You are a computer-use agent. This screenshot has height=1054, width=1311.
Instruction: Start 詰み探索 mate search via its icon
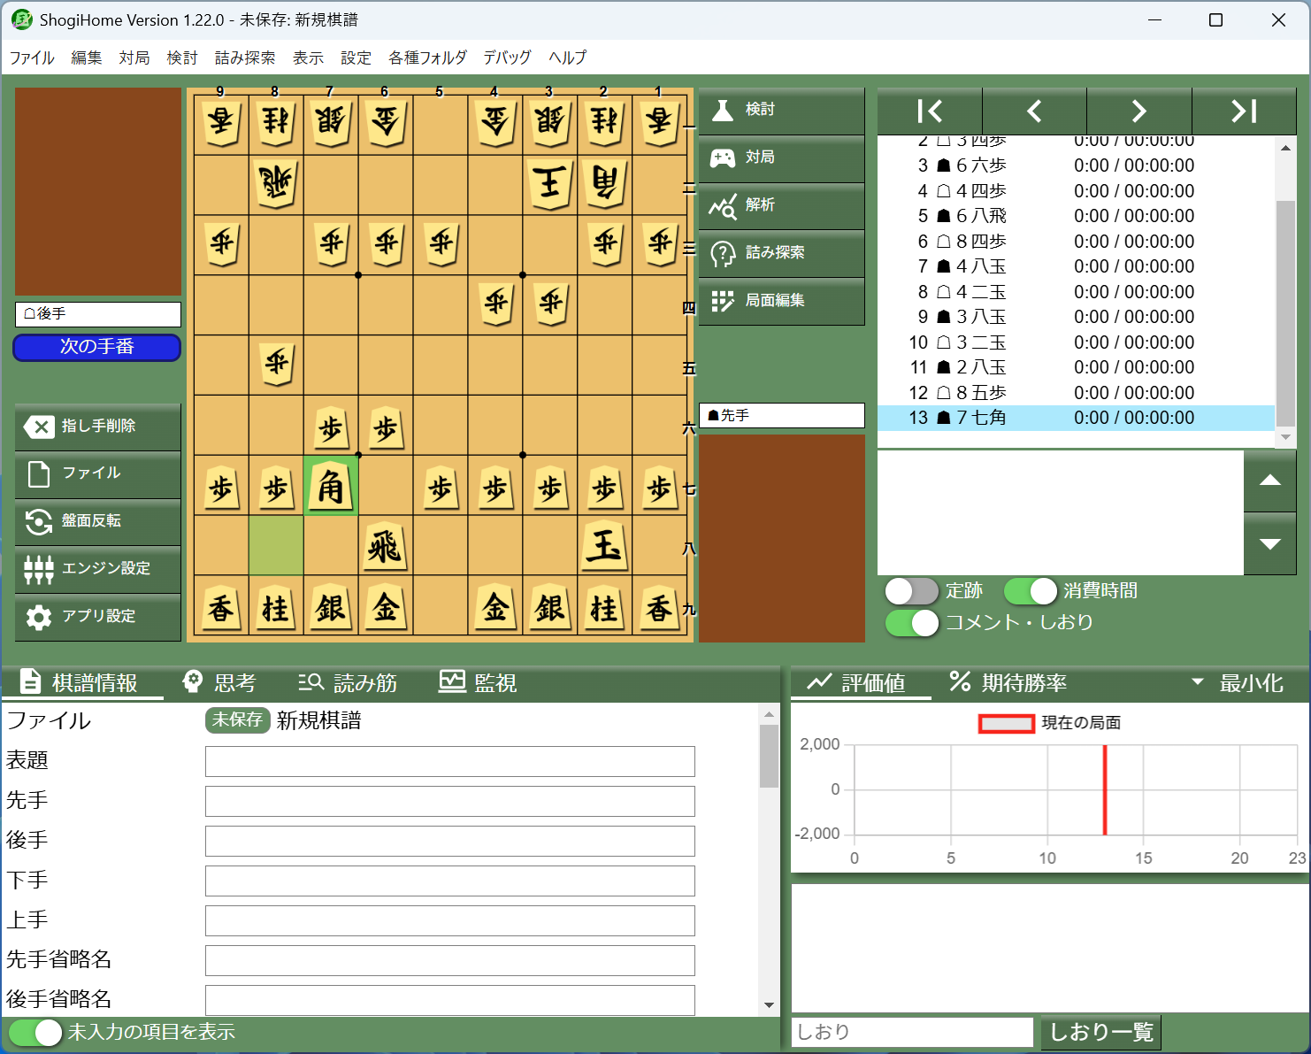click(x=723, y=253)
